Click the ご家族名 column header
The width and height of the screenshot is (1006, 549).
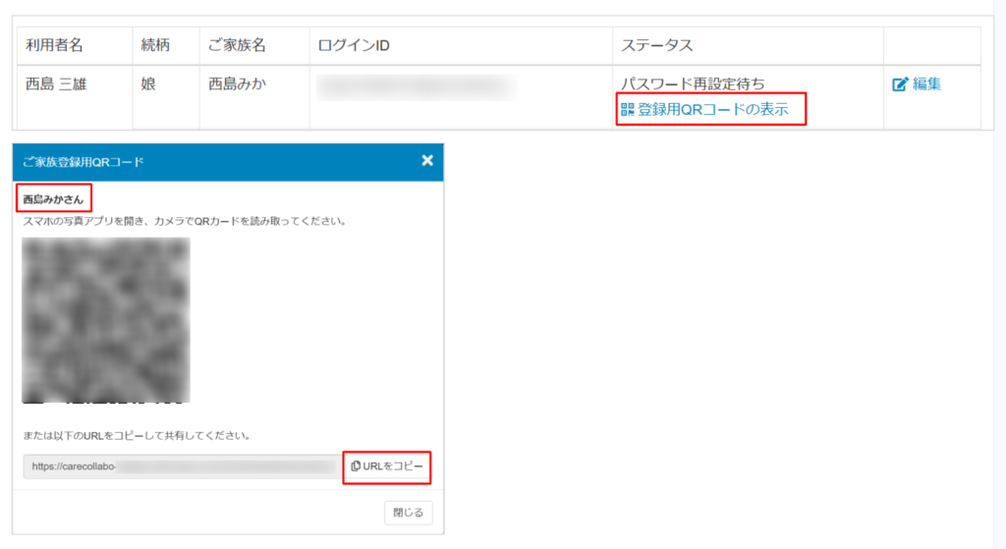[237, 45]
